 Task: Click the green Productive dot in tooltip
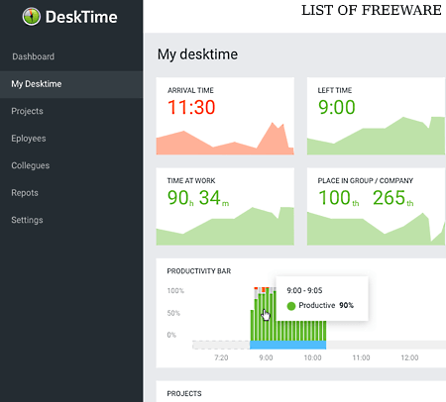click(291, 306)
